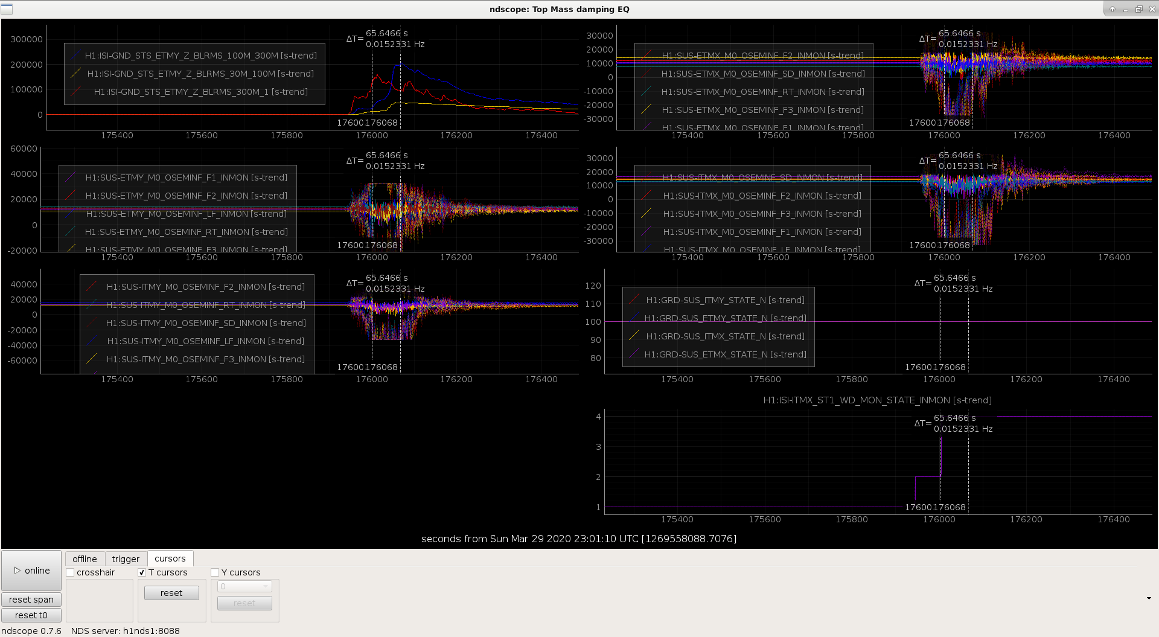Select H1:SUS-ITMX_M0_OSEMINF_F3_INMON legend text
This screenshot has width=1159, height=637.
click(762, 214)
